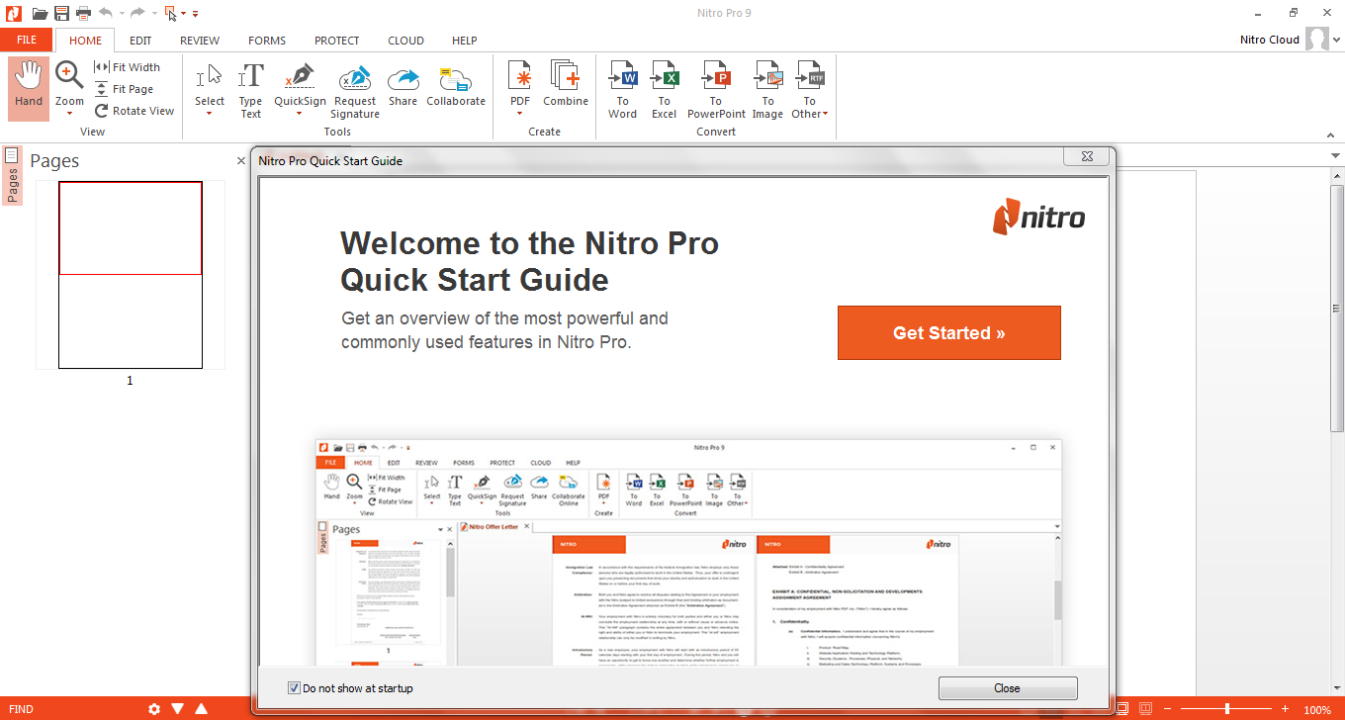
Task: Expand the PDF create dropdown arrow
Action: [520, 114]
